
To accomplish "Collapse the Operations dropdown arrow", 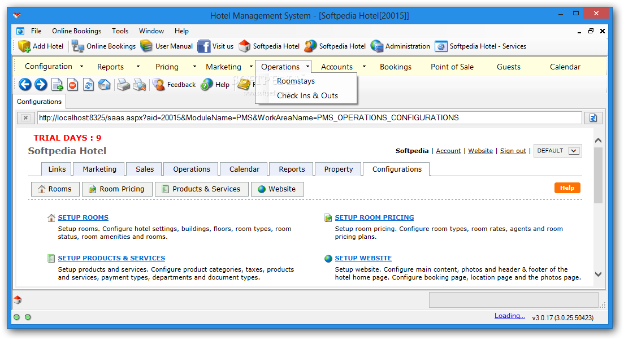I will (x=307, y=67).
